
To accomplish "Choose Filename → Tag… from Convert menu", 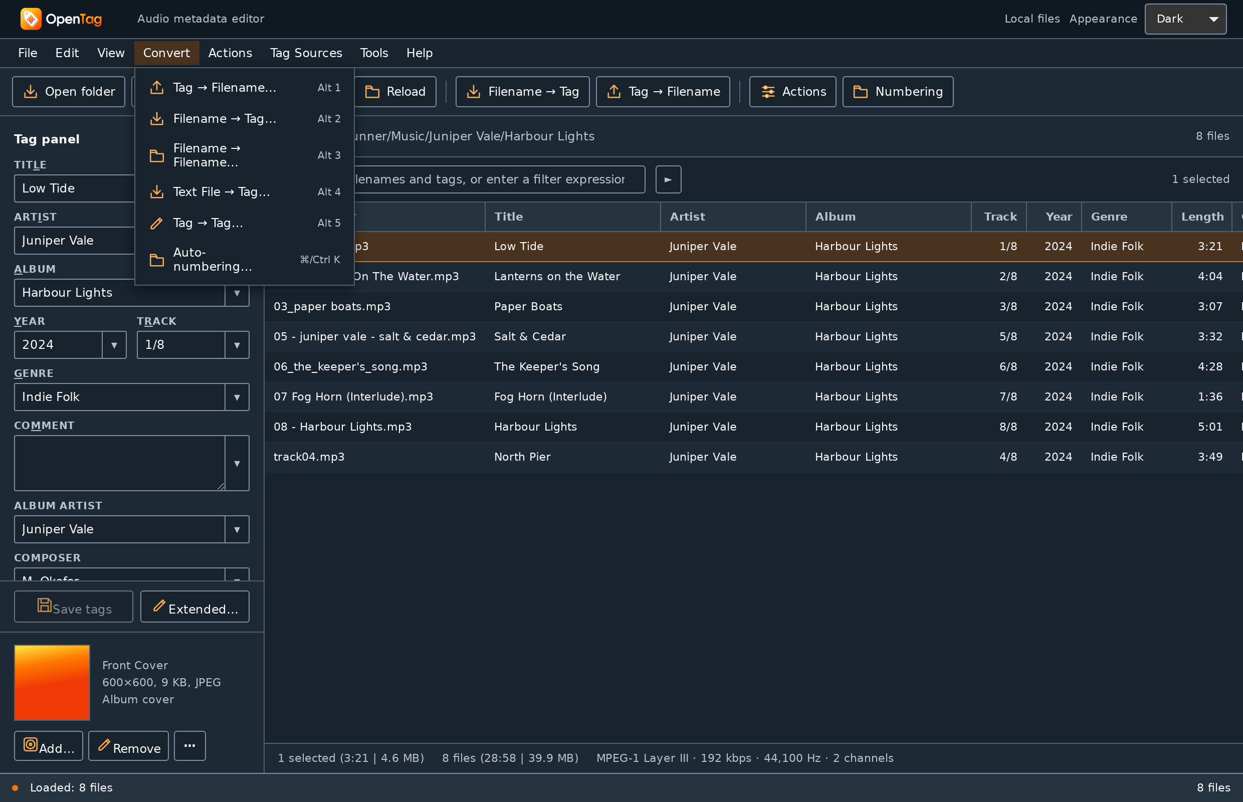I will tap(245, 119).
